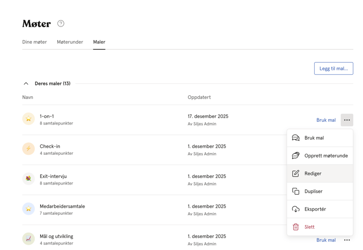Choose Slett in the context menu
The width and height of the screenshot is (363, 250).
(320, 227)
